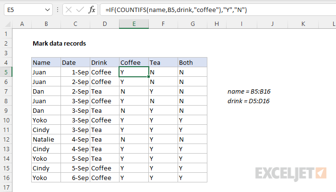Select row 5 header
The image size is (336, 192).
click(x=6, y=72)
